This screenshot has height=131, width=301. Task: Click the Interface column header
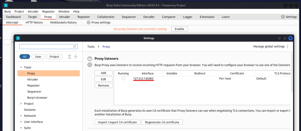point(147,73)
